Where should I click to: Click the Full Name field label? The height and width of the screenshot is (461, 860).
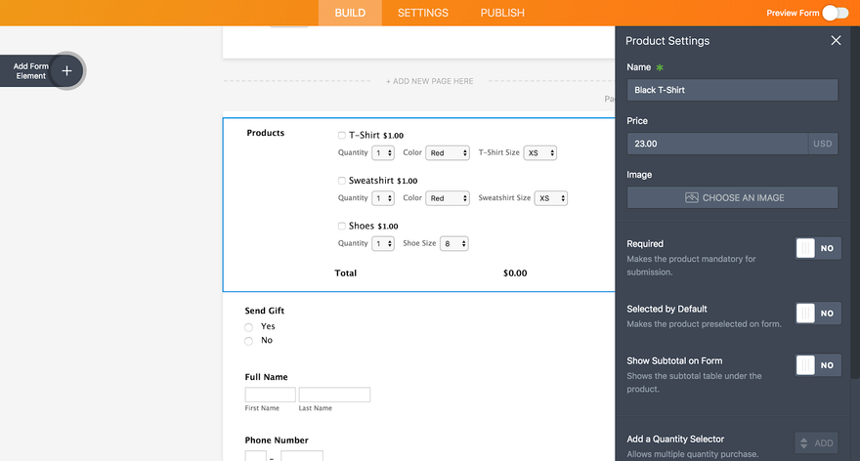pyautogui.click(x=266, y=377)
